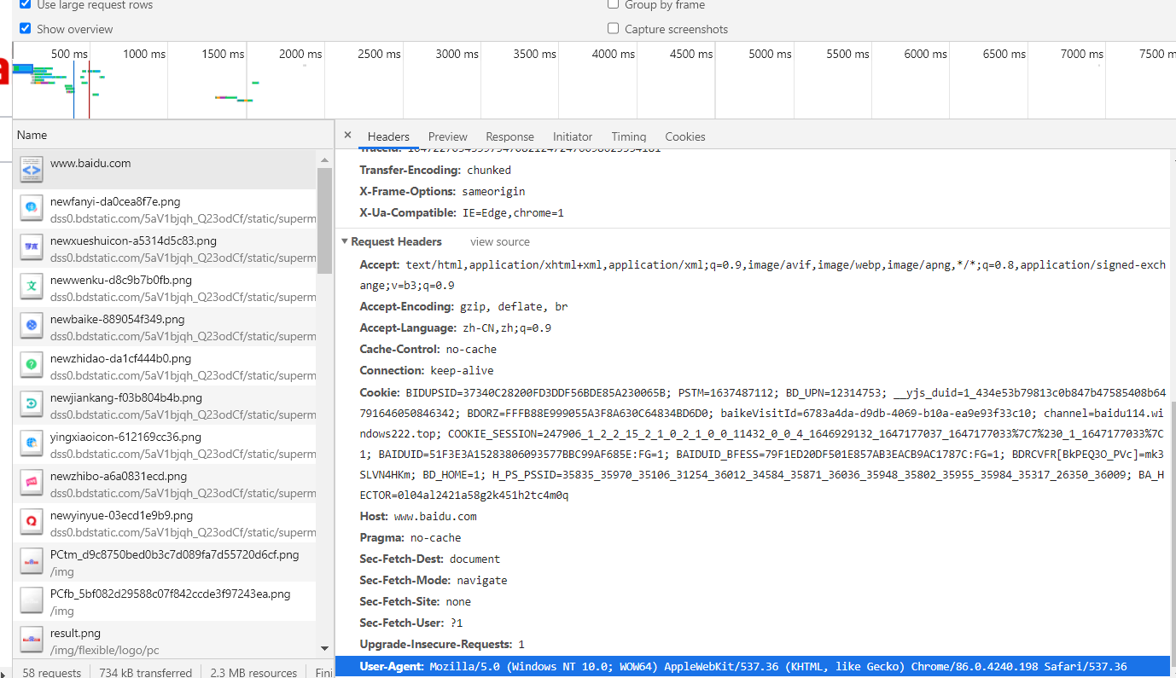Click the 2000 ms overview timeline marker
1176x678 pixels.
pos(300,54)
